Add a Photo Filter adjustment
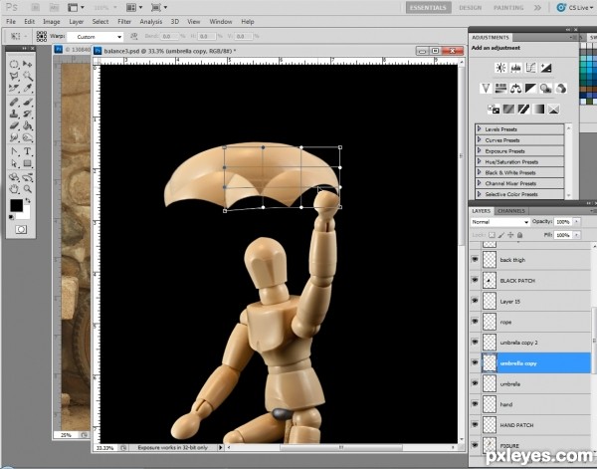The width and height of the screenshot is (597, 469). [x=545, y=89]
